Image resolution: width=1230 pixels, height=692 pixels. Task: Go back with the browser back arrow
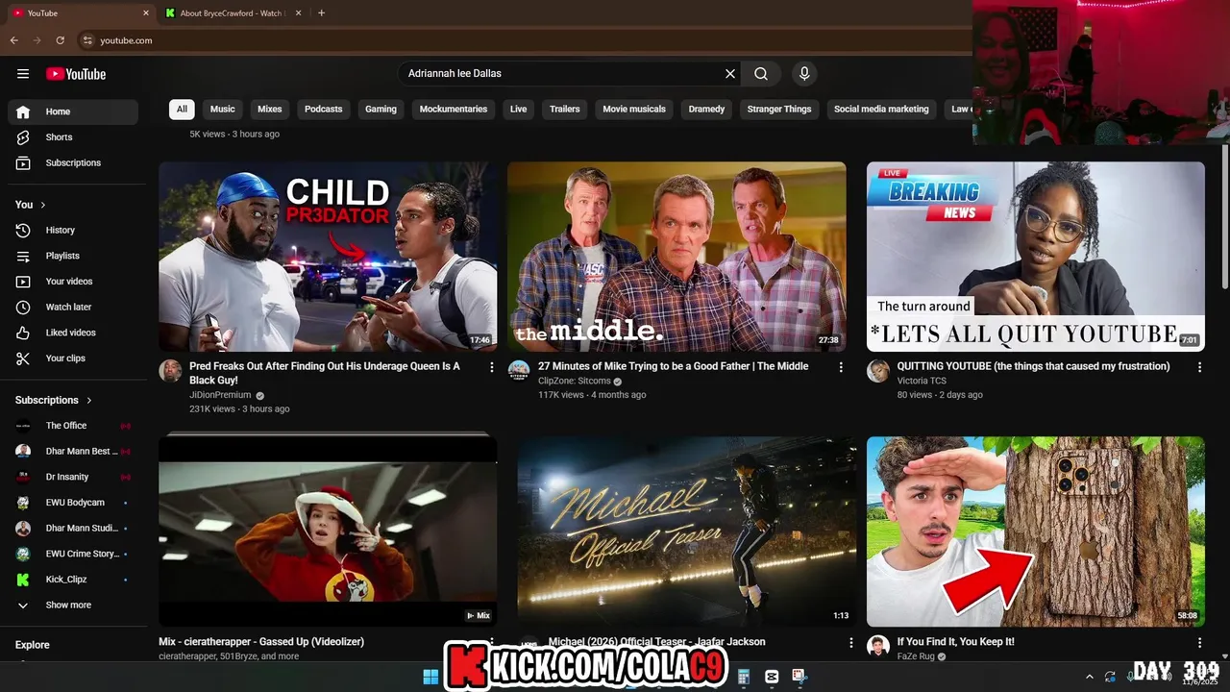pyautogui.click(x=14, y=40)
